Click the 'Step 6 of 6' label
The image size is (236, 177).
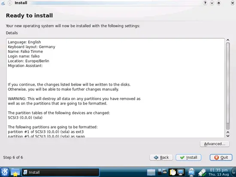(13, 157)
